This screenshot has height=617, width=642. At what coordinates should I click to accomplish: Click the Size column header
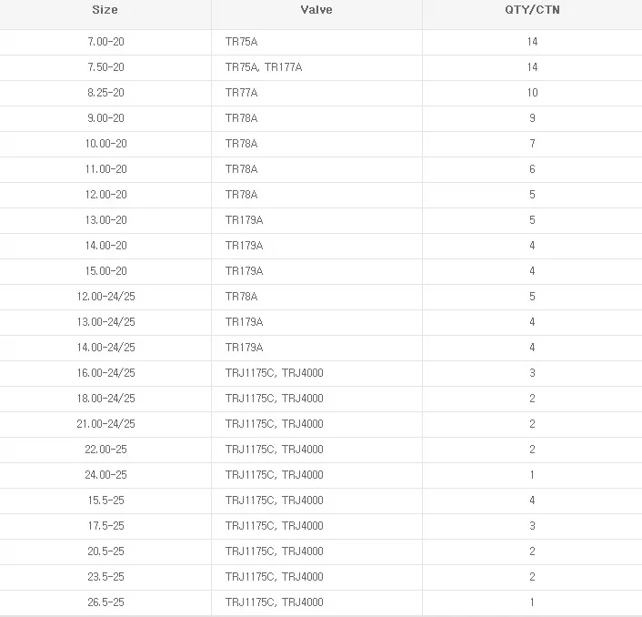click(x=105, y=10)
